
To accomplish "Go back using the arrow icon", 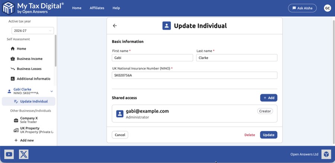I will (x=115, y=26).
